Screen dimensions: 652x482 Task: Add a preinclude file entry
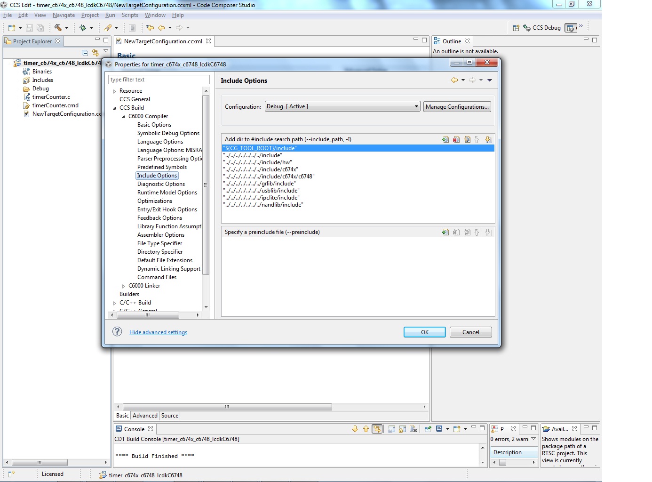click(445, 232)
